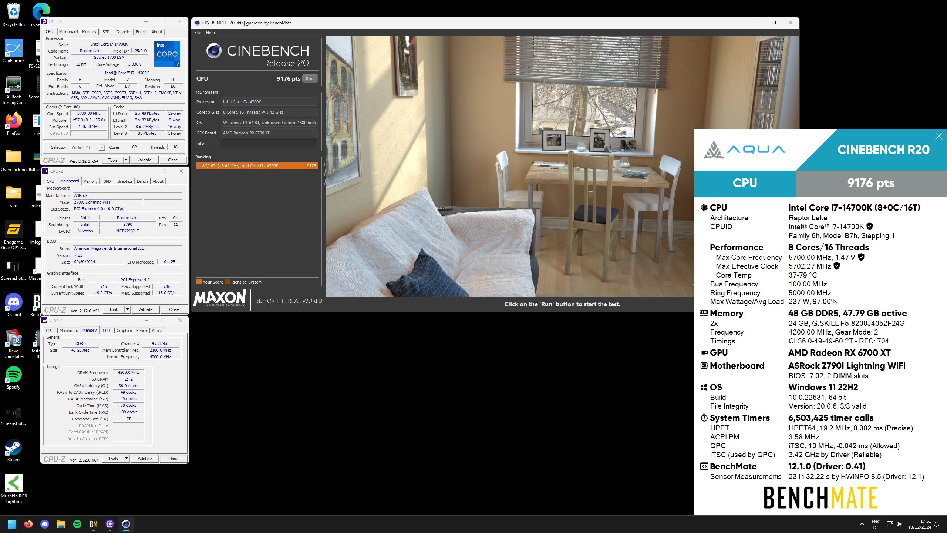Select SPD tab in middle CPU-Z window
Screen dimensions: 947x533
pyautogui.click(x=107, y=181)
